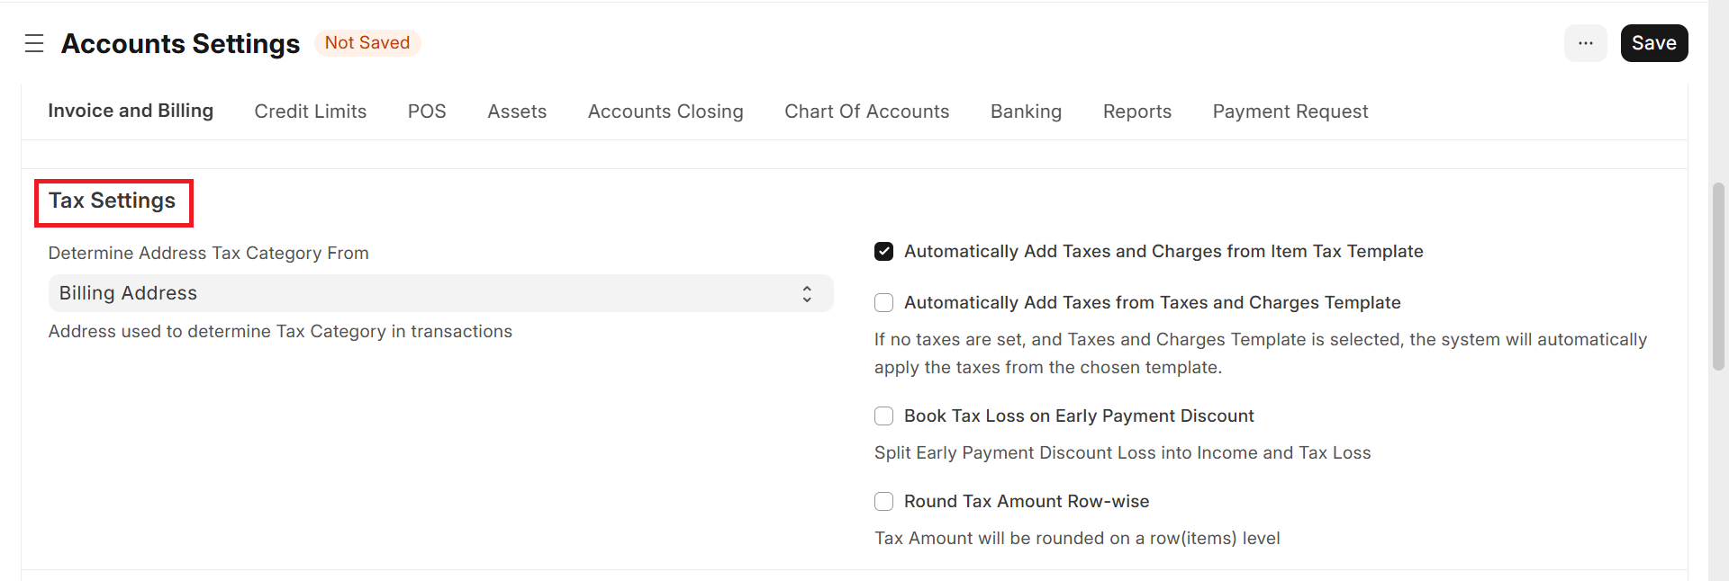1729x581 pixels.
Task: Open the POS tab
Action: (427, 112)
